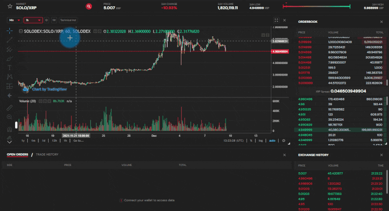Select the trend line drawing tool

9,40
